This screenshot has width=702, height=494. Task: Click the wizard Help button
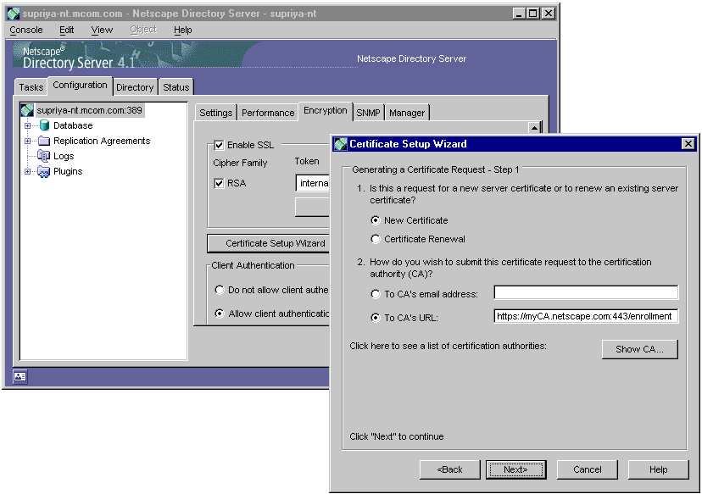(x=658, y=469)
